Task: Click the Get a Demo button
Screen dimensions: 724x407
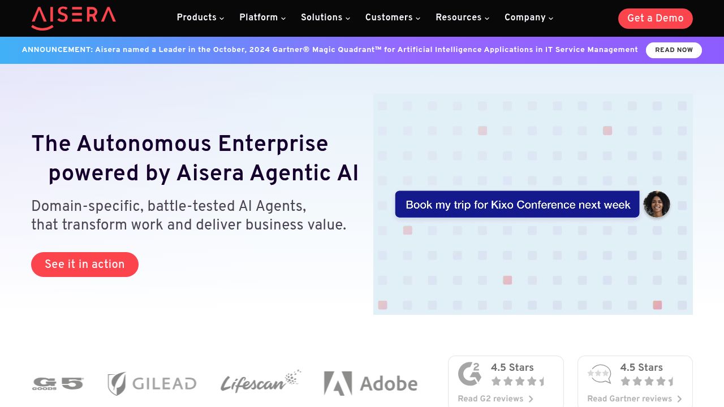Action: pos(656,18)
